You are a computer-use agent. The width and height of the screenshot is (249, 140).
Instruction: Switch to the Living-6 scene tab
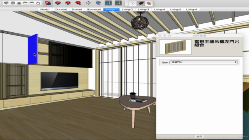(192, 9)
